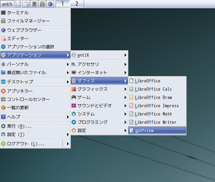This screenshot has height=182, width=215.
Task: Click the play icon beside サウンドとビデオ
Action: tap(74, 106)
